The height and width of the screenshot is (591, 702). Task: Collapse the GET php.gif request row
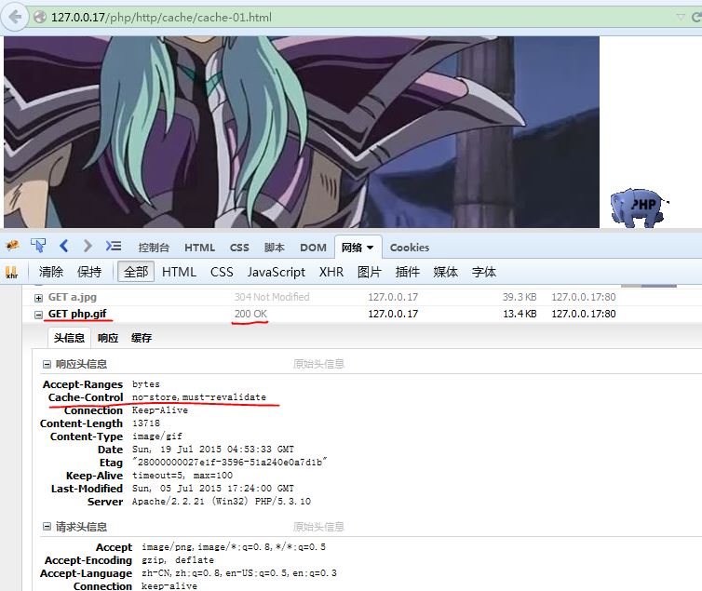point(38,315)
